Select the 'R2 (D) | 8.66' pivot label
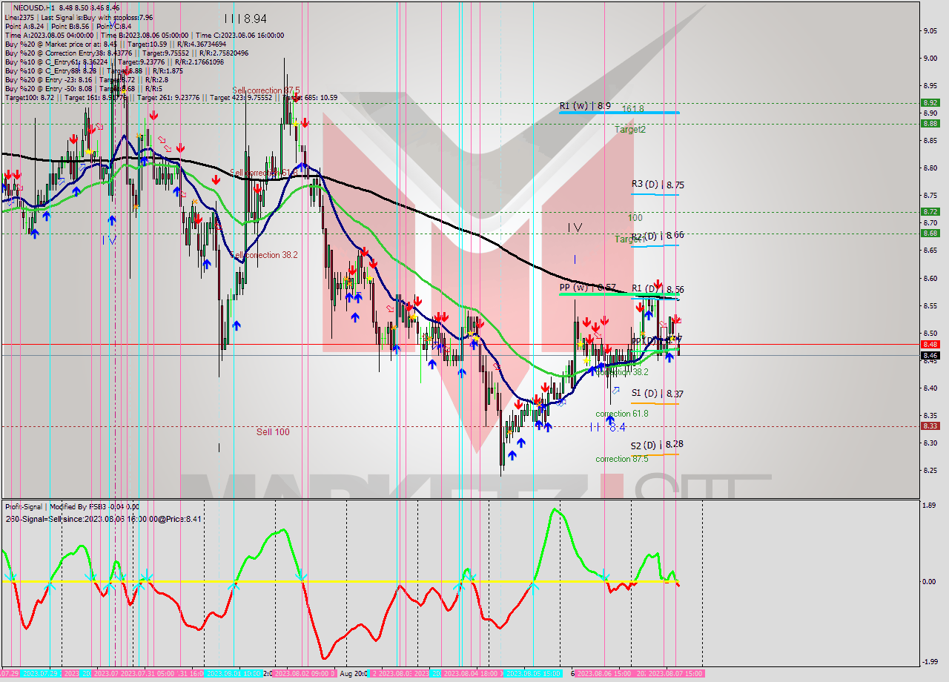 tap(658, 235)
